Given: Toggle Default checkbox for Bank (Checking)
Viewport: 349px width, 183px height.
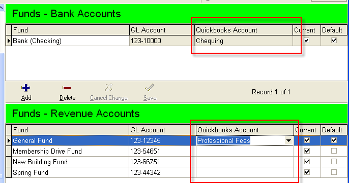Looking at the screenshot, I should [334, 41].
